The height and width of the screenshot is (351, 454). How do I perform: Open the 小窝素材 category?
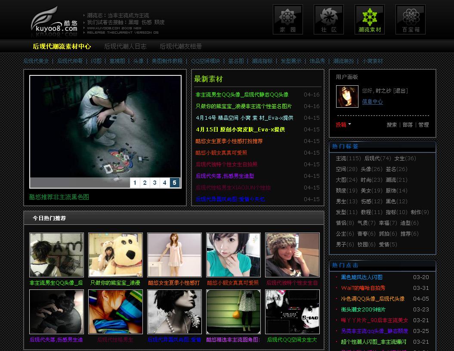pos(372,61)
